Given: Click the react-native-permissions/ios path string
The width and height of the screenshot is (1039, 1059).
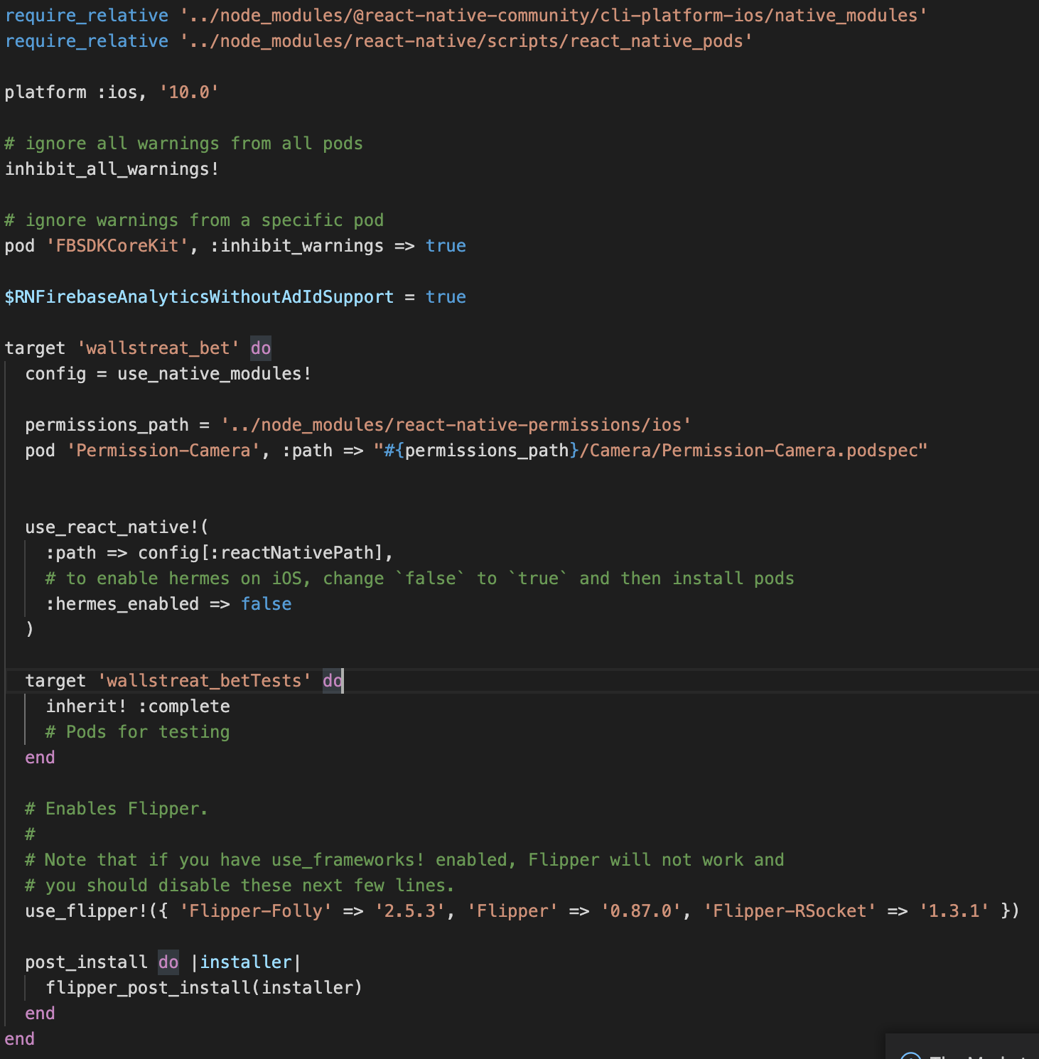Looking at the screenshot, I should (456, 425).
